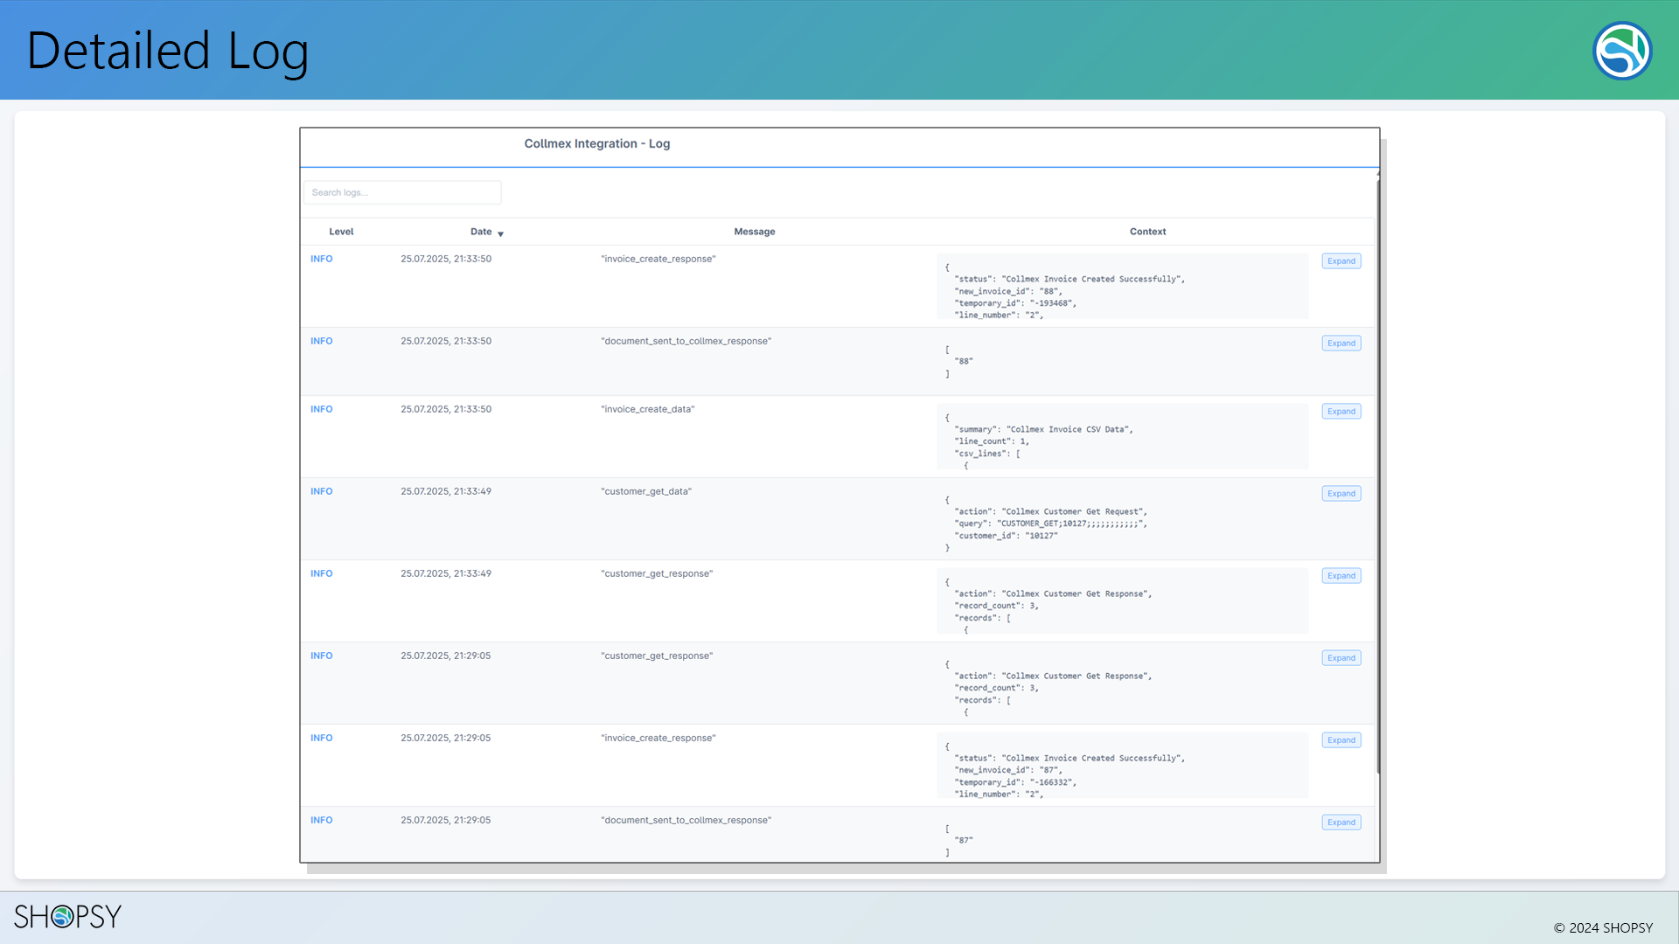Click the © 2024 SHOPSY footer text
The image size is (1679, 944).
1603,928
